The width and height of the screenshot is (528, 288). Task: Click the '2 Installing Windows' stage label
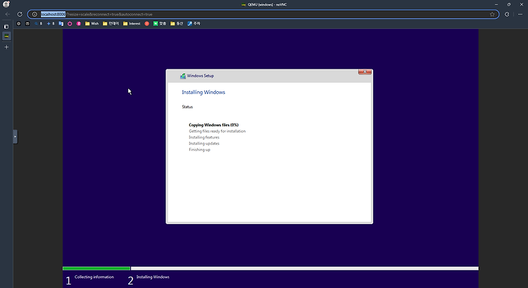[x=149, y=280]
